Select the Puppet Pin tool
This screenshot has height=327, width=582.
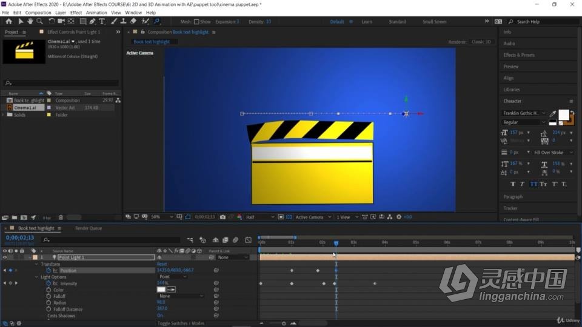(x=157, y=22)
